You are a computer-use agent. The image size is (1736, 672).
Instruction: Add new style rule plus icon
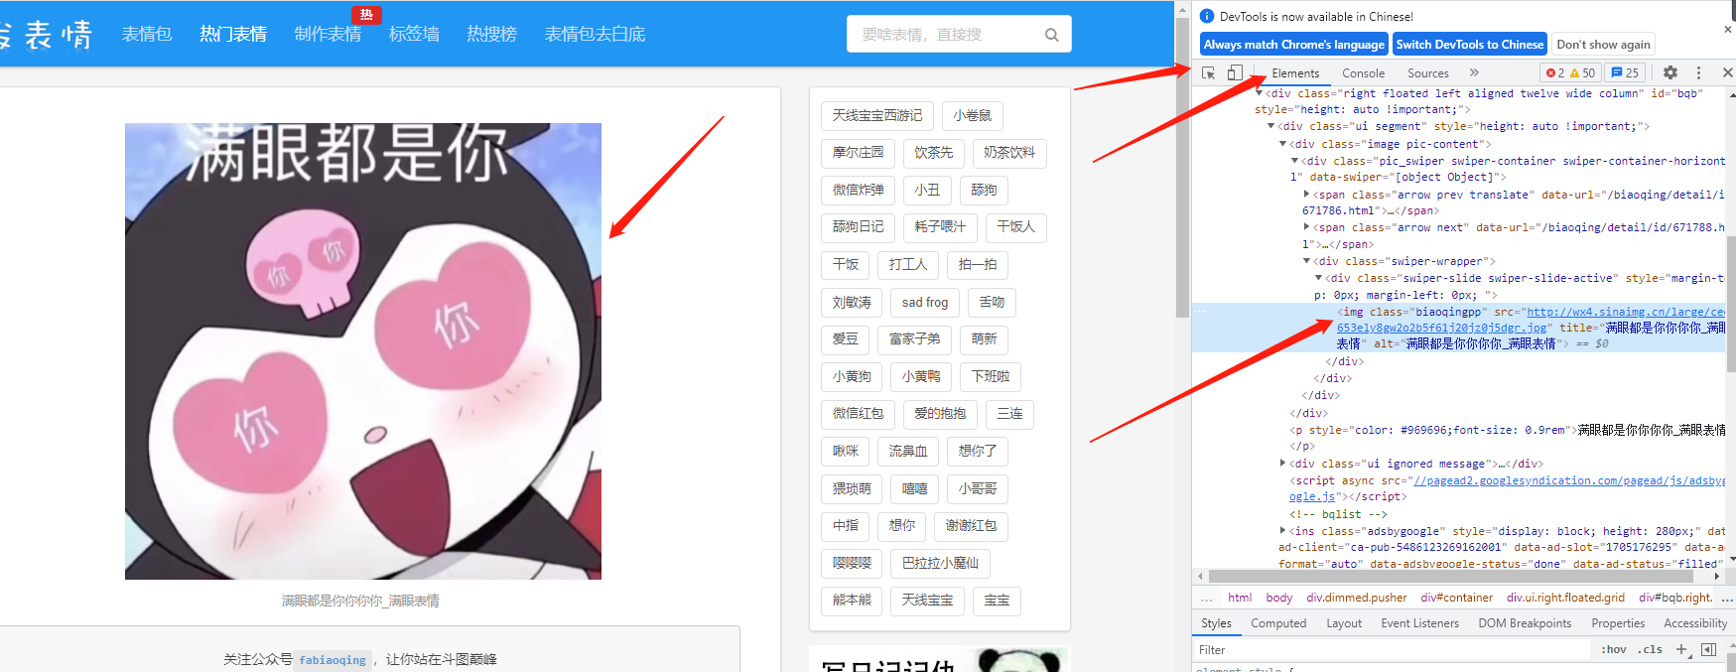point(1681,649)
